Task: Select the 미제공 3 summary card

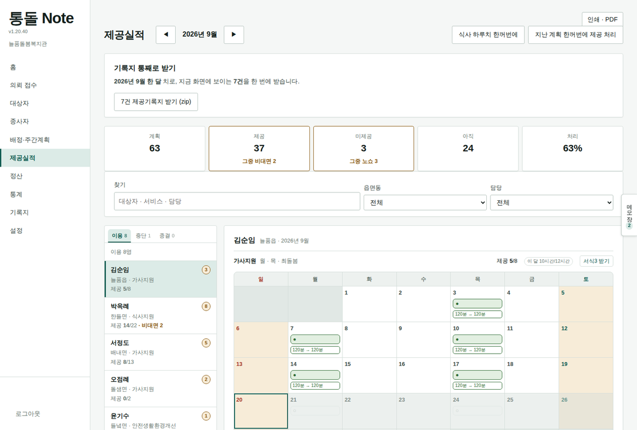Action: tap(364, 148)
